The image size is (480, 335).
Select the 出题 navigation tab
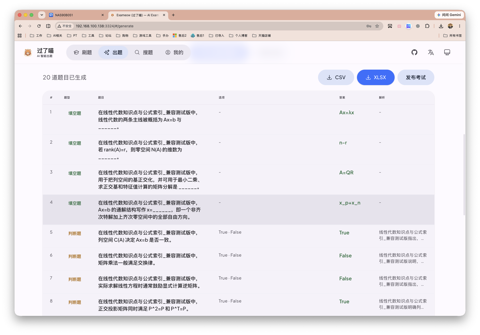point(113,52)
